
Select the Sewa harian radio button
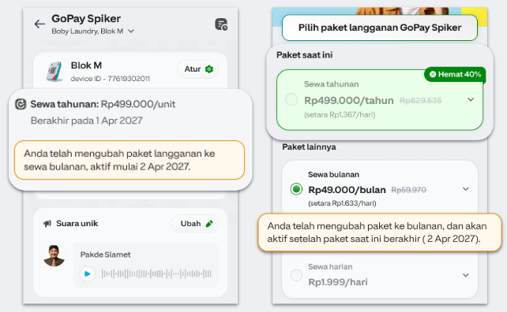296,275
